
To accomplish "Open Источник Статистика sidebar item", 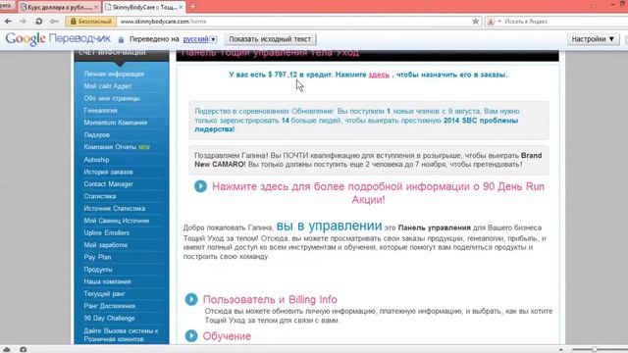I will 114,209.
